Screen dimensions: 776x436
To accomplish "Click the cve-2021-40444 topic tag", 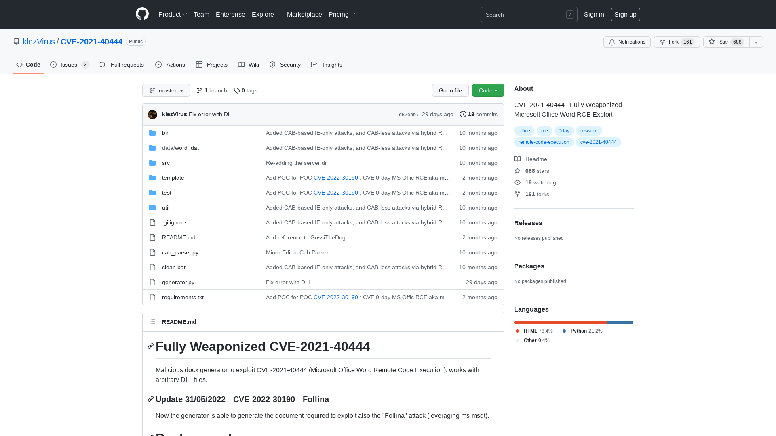I will tap(598, 142).
